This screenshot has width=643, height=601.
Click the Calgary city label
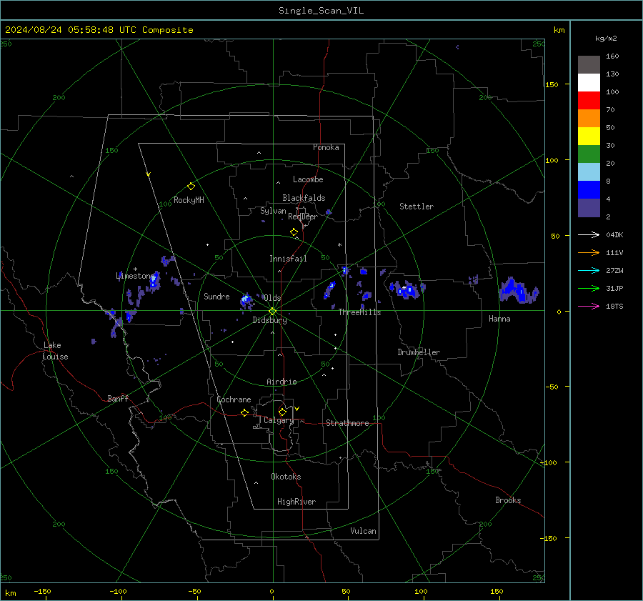pos(279,420)
